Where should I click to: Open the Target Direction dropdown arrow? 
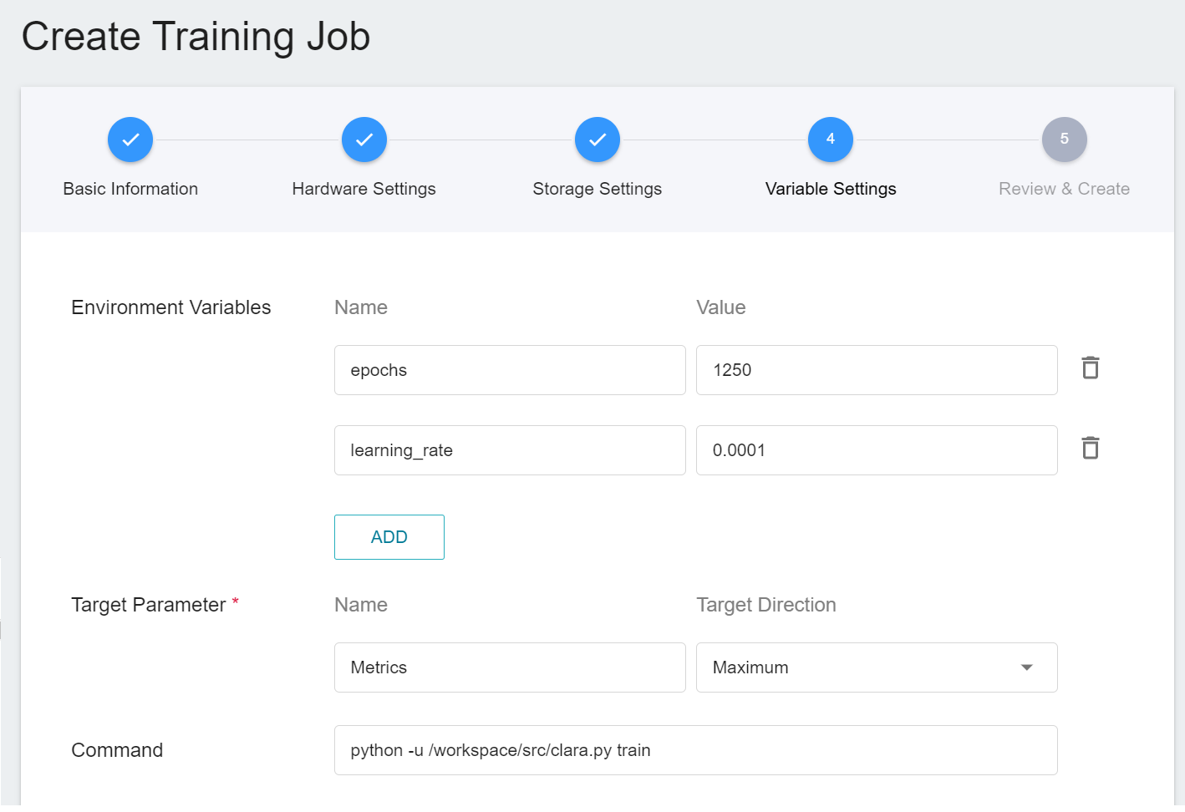click(1027, 667)
